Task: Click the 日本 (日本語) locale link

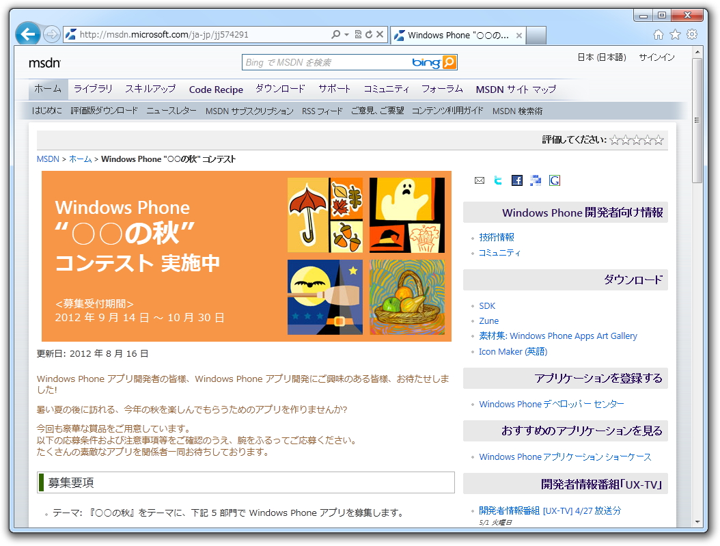Action: (602, 57)
